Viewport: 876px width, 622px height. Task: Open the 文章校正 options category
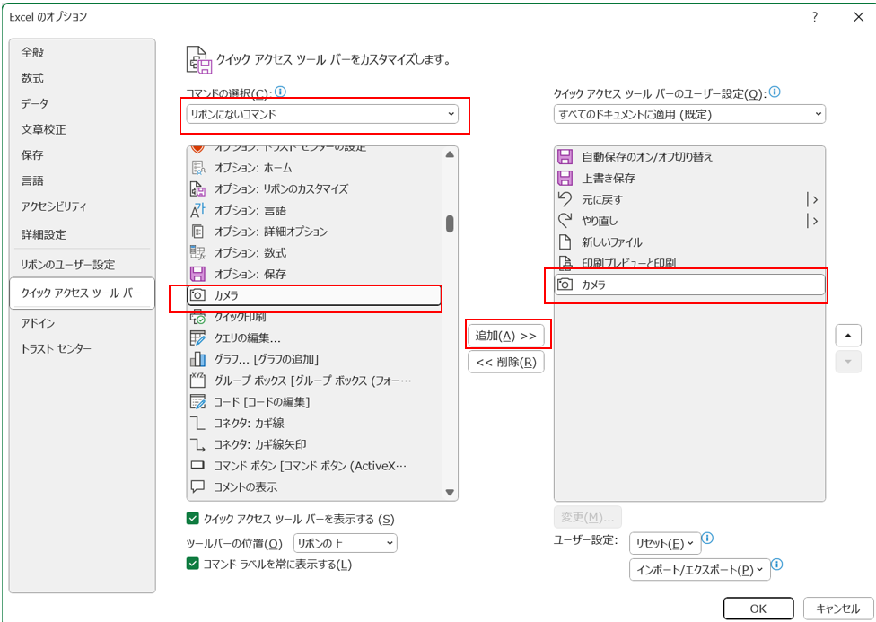(44, 129)
